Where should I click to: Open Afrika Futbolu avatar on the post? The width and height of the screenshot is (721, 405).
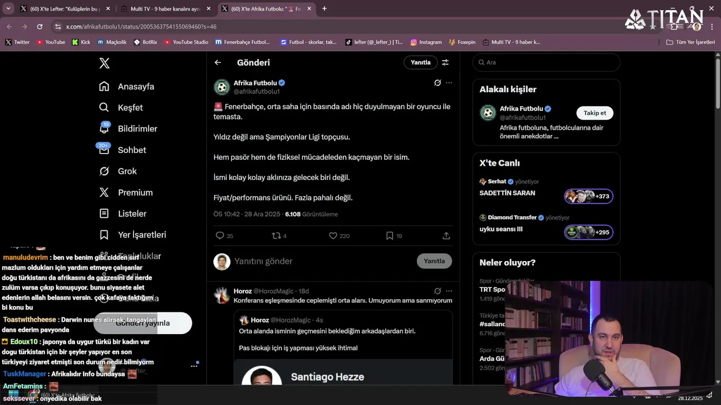click(x=222, y=87)
